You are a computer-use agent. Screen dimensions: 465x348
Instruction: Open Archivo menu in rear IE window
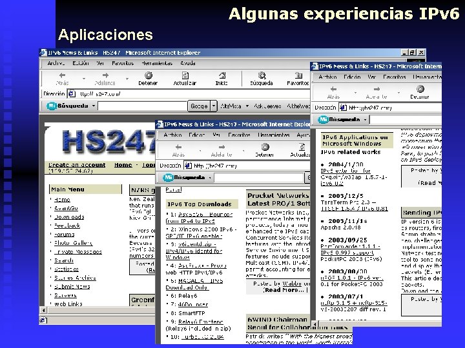point(56,63)
